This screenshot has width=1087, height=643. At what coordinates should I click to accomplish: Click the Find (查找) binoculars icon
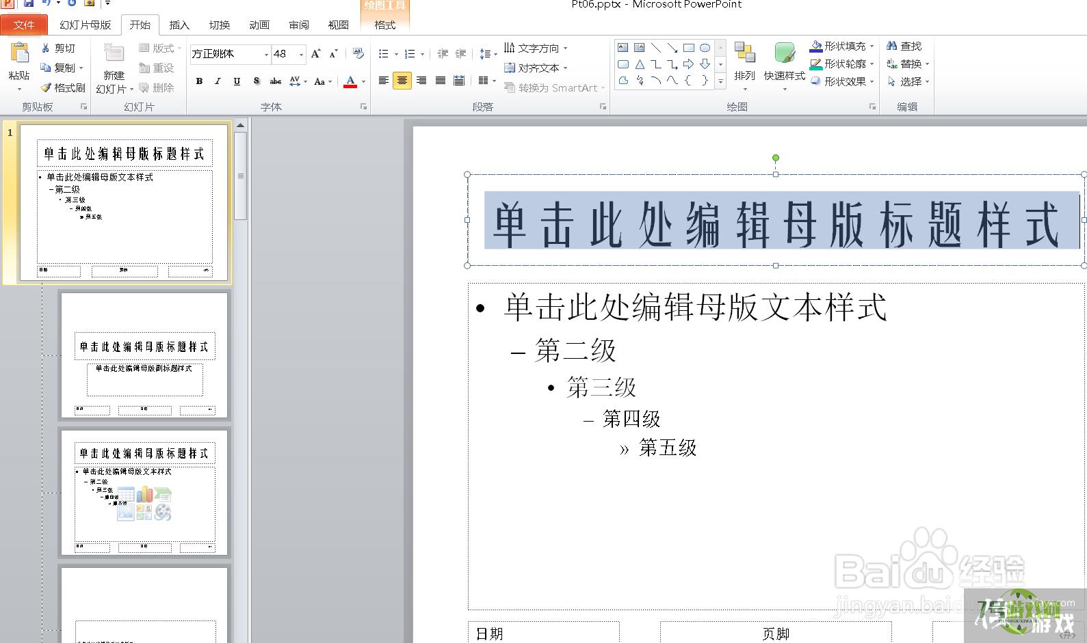(891, 46)
